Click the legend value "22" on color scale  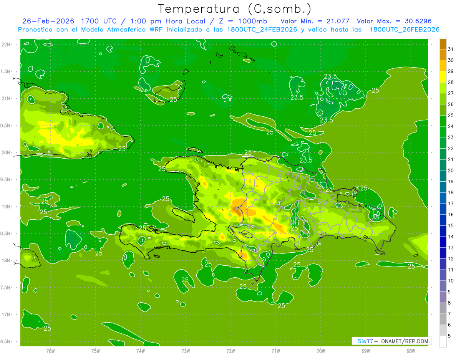(451, 148)
